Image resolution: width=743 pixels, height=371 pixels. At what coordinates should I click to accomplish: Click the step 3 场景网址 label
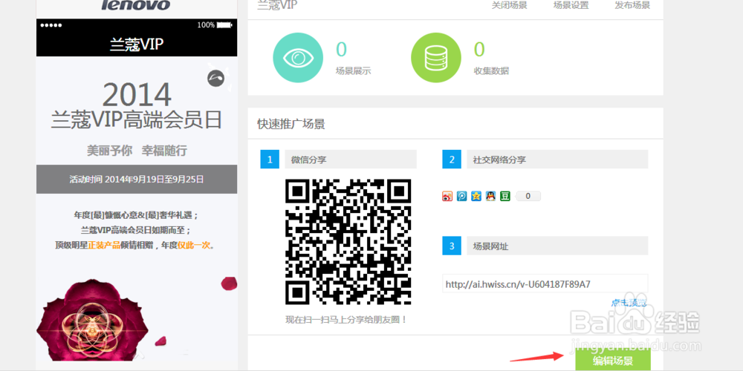(x=557, y=246)
